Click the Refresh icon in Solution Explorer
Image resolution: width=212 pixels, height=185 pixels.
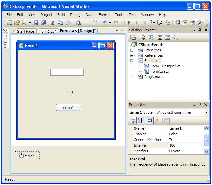[x=150, y=37]
